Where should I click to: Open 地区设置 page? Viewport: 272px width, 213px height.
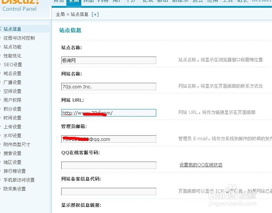click(x=12, y=162)
